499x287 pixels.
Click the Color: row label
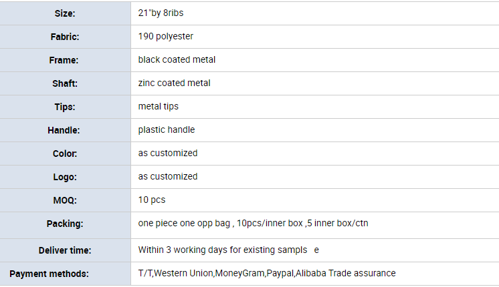pyautogui.click(x=65, y=154)
